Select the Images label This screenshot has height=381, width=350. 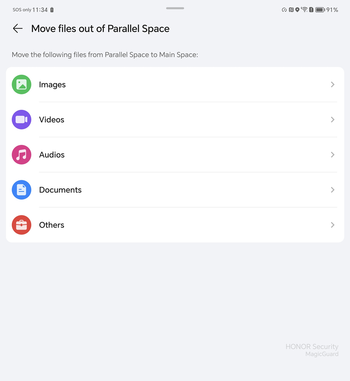coord(52,85)
